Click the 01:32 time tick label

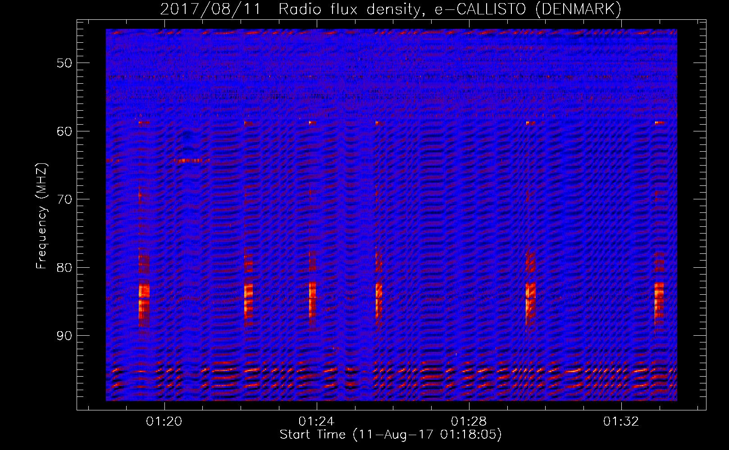tap(621, 422)
